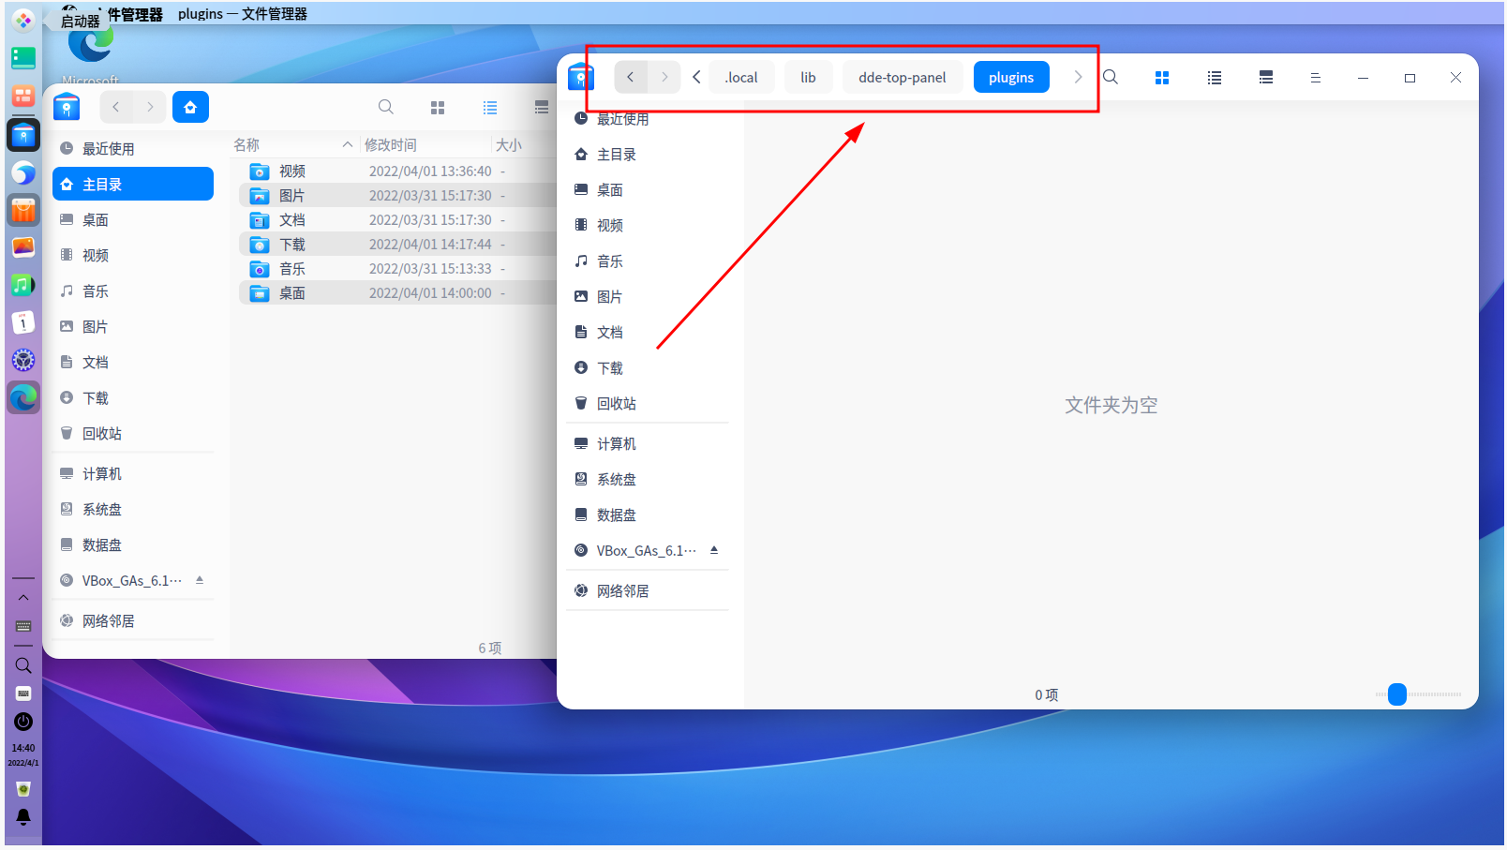The image size is (1507, 850).
Task: Open 最近使用 in left window sidebar
Action: pos(133,149)
